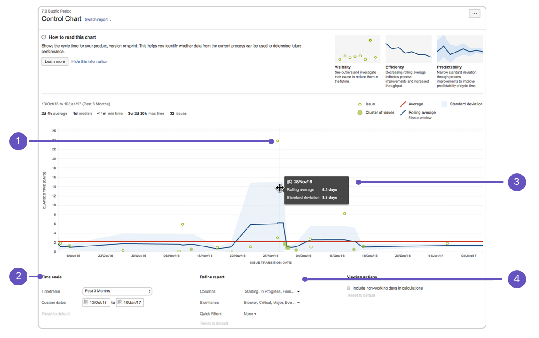The width and height of the screenshot is (539, 338).
Task: Enable include non-working days checkbox
Action: tap(349, 288)
